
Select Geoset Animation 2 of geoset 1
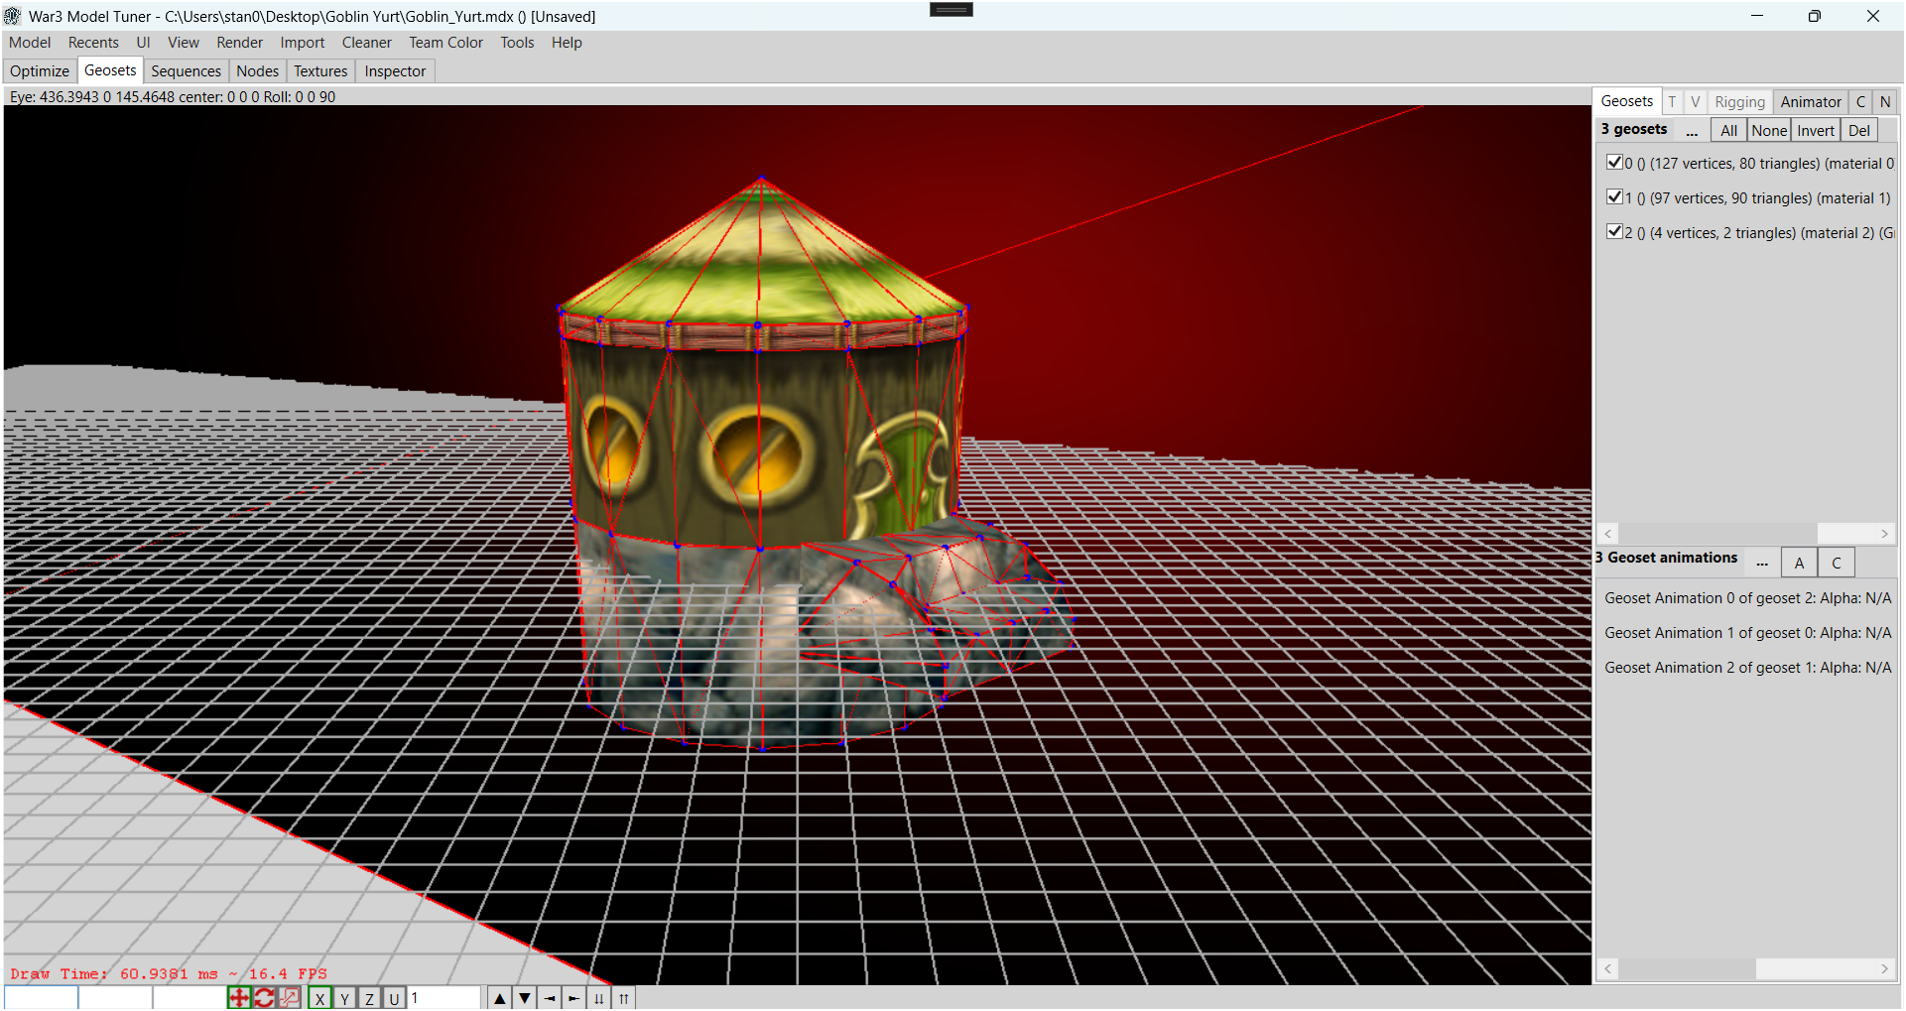click(x=1747, y=668)
